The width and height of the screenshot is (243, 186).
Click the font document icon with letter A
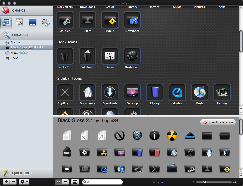[102, 135]
